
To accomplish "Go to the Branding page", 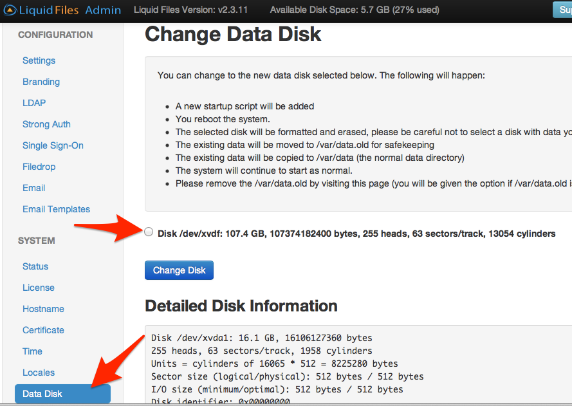I will click(x=41, y=82).
